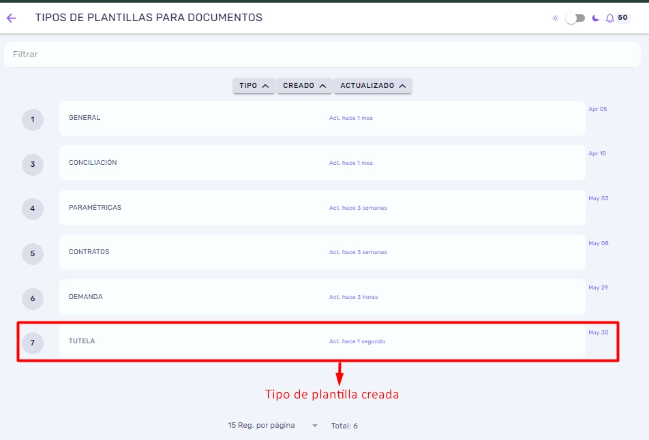Open the CONCILIACIÓN template type
The width and height of the screenshot is (649, 440).
[x=322, y=163]
